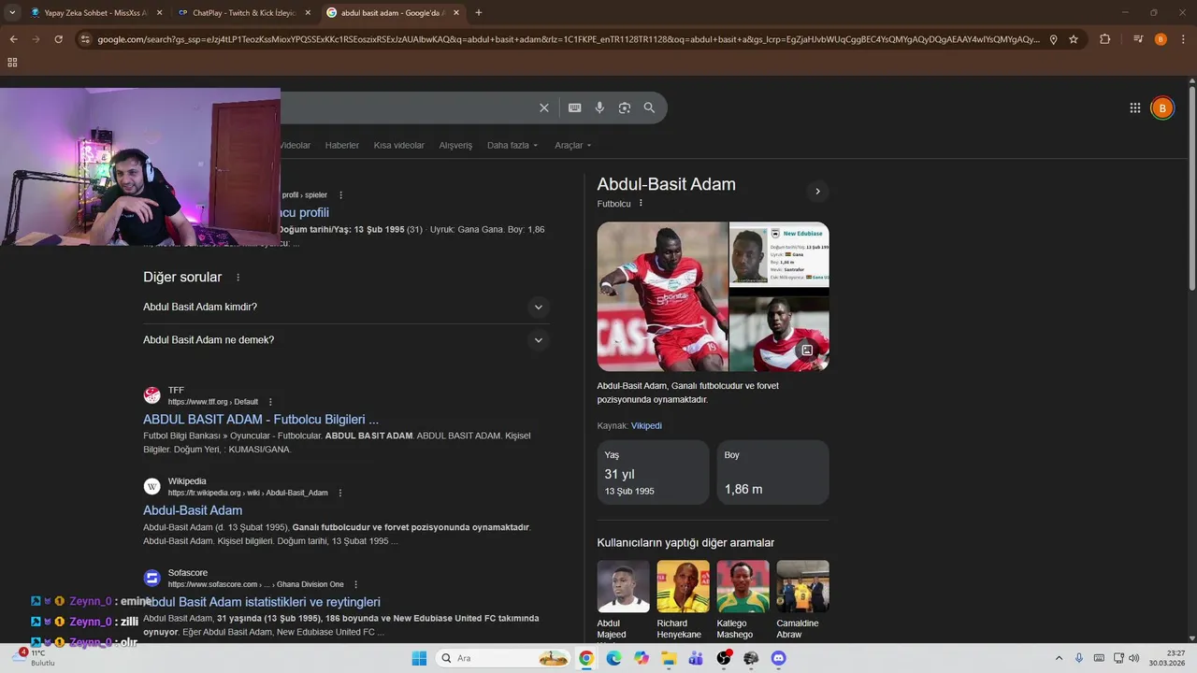Open the New Edubiase profile image
This screenshot has height=673, width=1197.
point(779,252)
